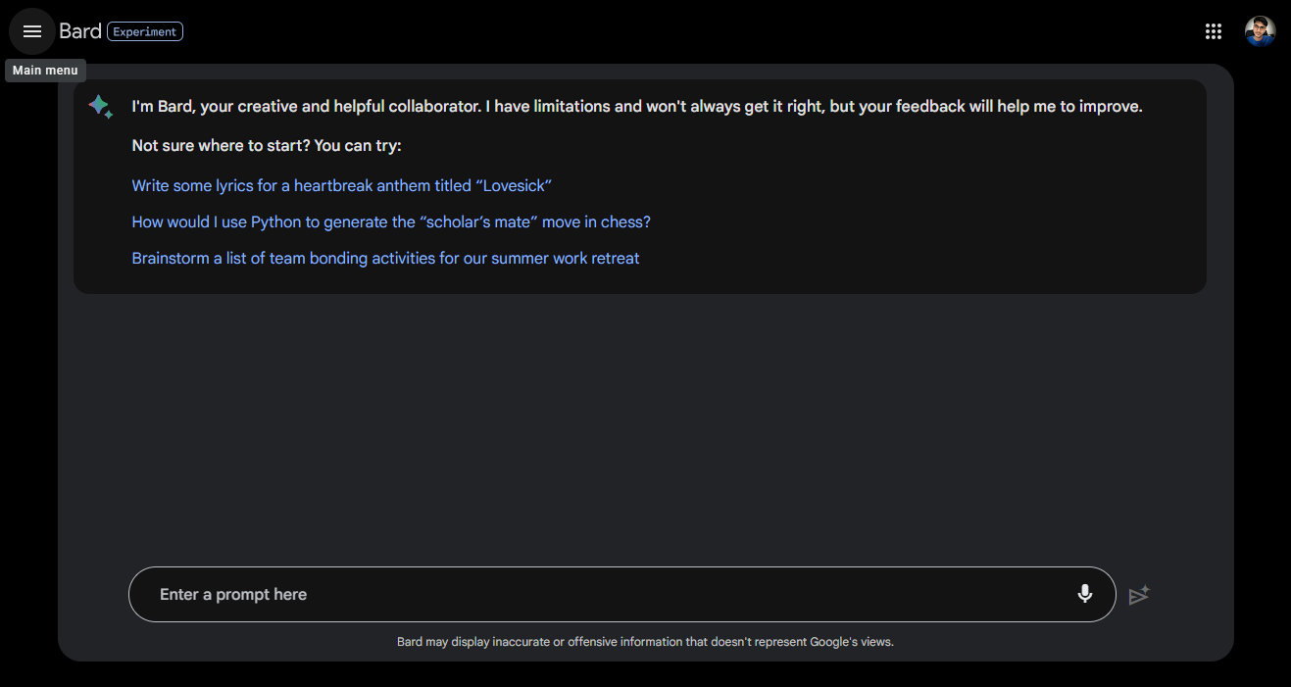Click the Bard logo text
This screenshot has width=1291, height=687.
coord(80,31)
